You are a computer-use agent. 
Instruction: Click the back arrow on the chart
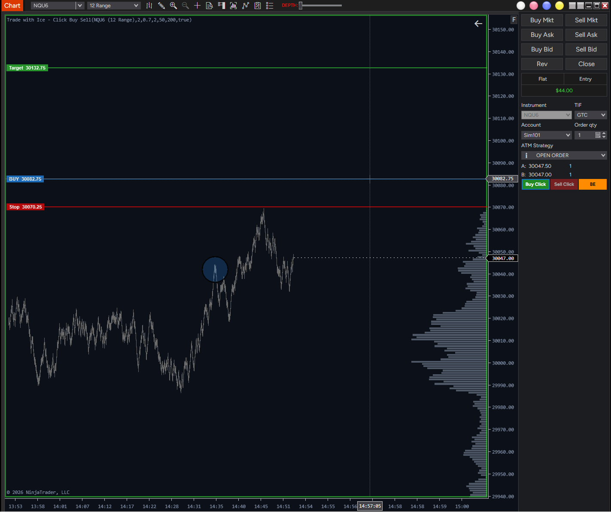point(478,24)
